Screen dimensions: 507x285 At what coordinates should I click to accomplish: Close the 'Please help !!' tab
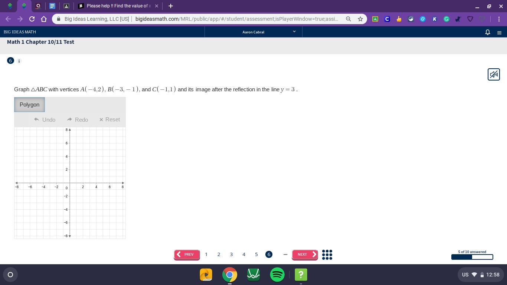click(157, 6)
